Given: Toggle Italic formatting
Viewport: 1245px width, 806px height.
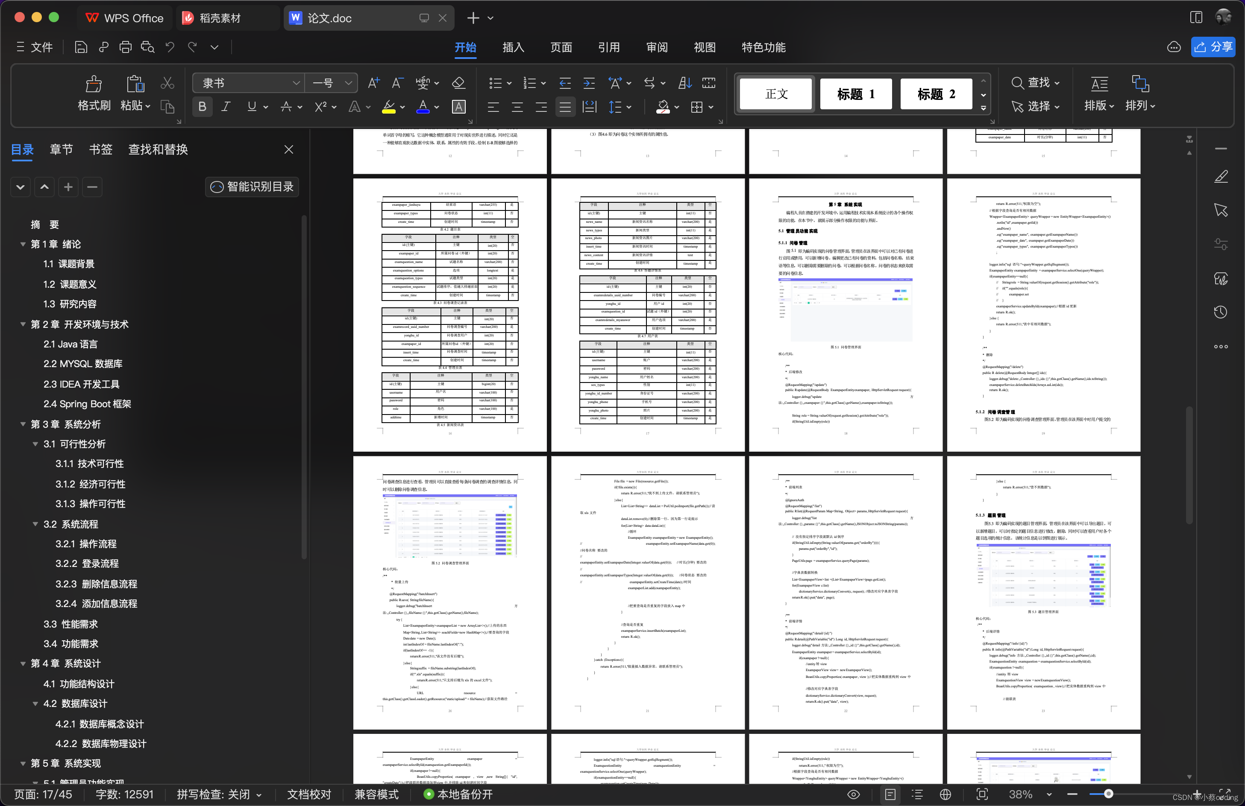Looking at the screenshot, I should (x=226, y=107).
